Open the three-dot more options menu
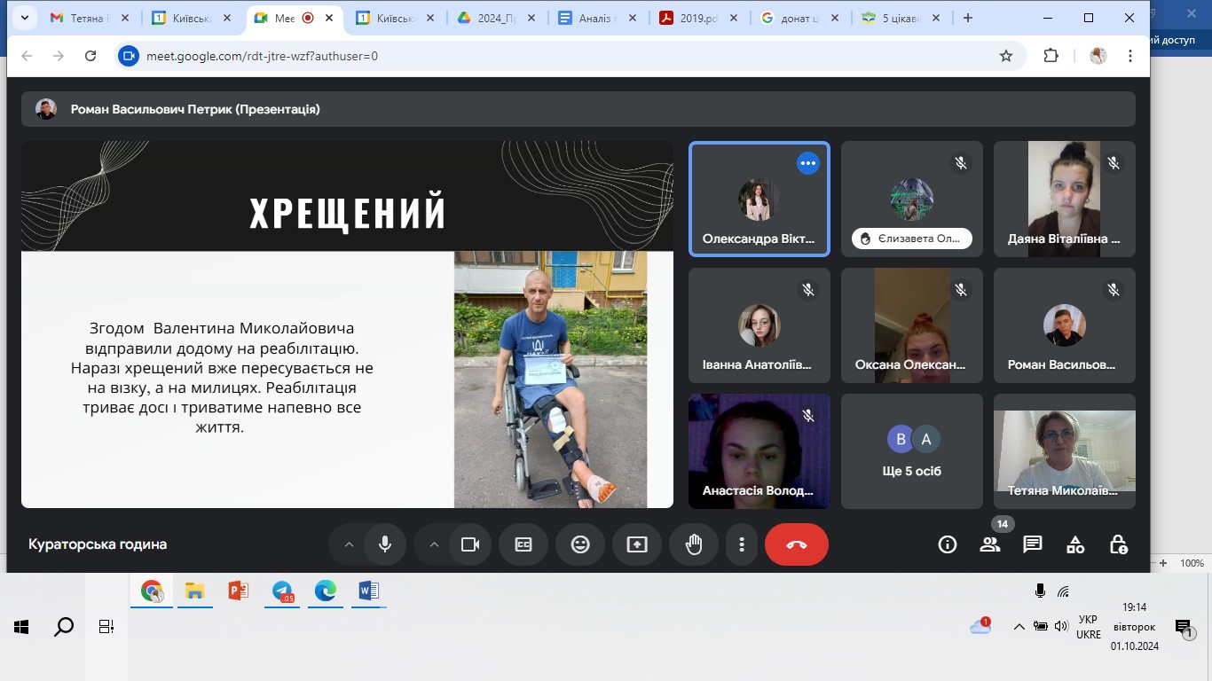The width and height of the screenshot is (1212, 681). pos(742,544)
